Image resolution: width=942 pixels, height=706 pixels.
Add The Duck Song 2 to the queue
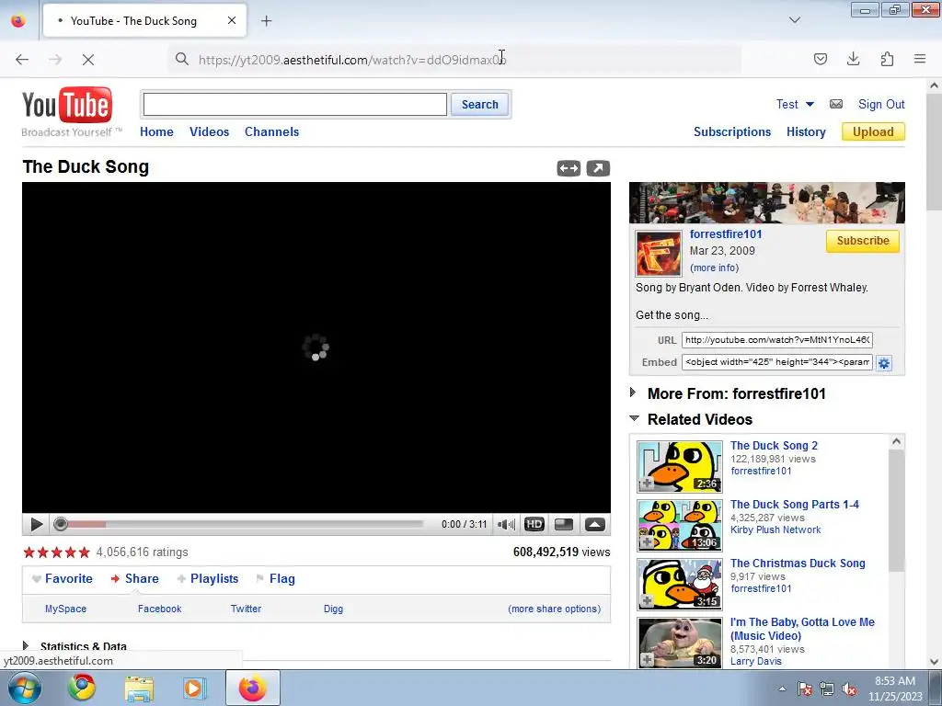pyautogui.click(x=647, y=484)
